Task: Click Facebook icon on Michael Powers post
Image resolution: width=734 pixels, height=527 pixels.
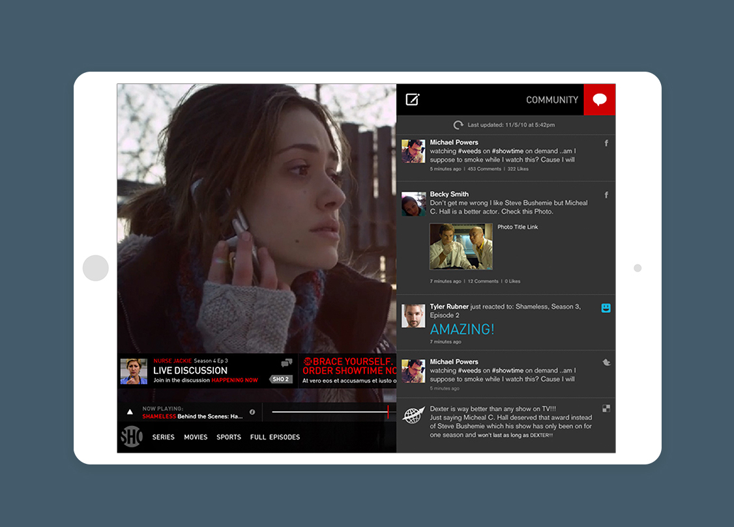Action: coord(606,143)
